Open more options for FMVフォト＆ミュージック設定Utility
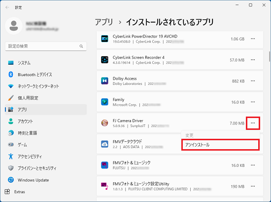The width and height of the screenshot is (271, 202). pyautogui.click(x=253, y=186)
